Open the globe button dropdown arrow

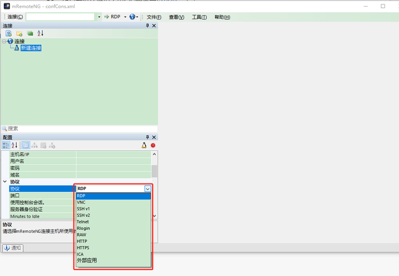137,17
